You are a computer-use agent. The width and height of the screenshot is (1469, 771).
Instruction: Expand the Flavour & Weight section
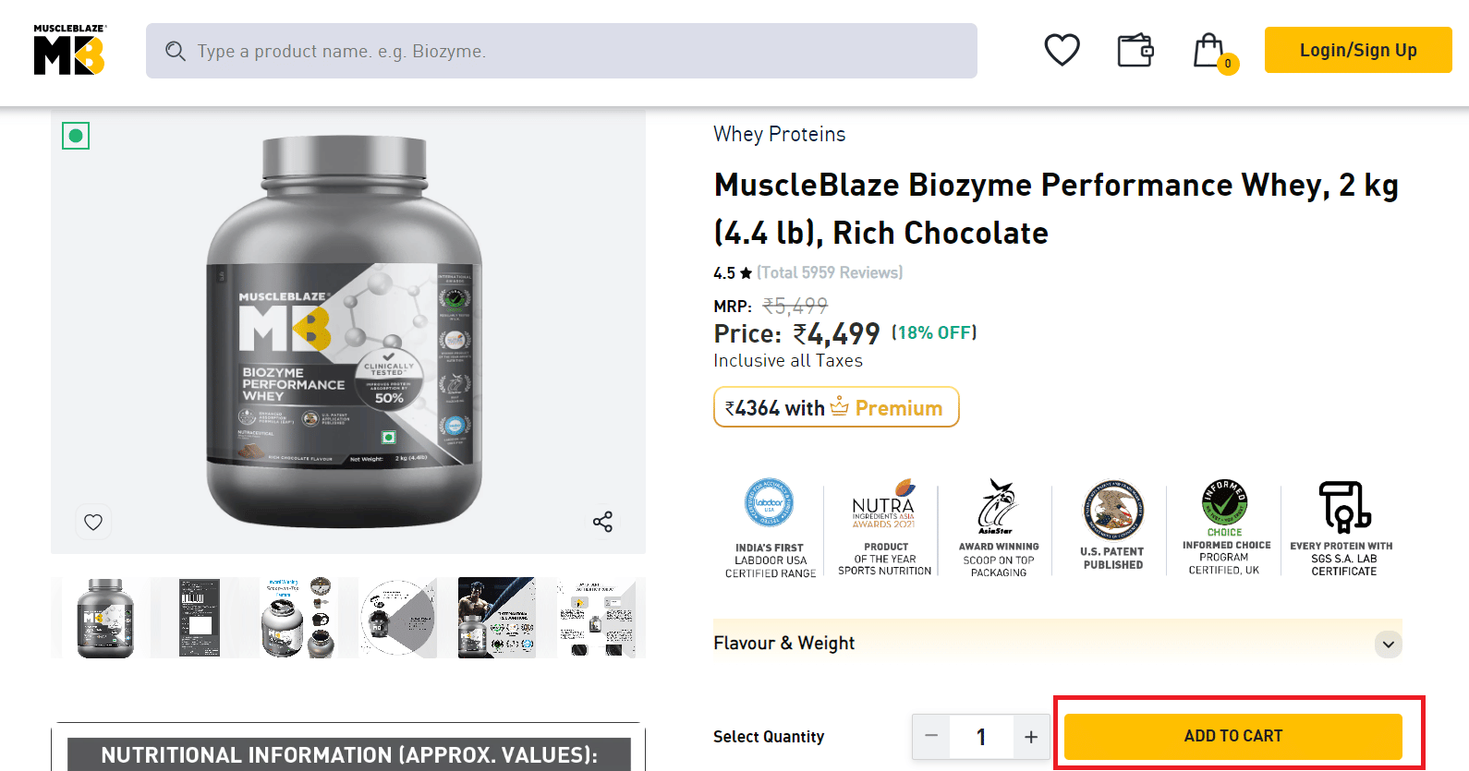pyautogui.click(x=1388, y=644)
